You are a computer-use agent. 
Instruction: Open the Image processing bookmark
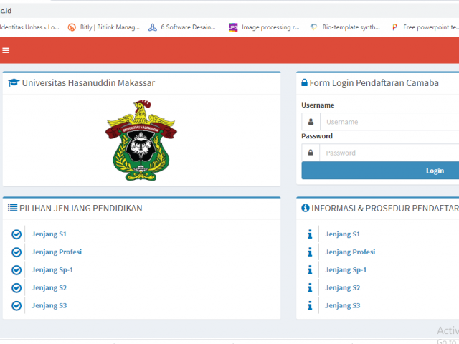264,27
